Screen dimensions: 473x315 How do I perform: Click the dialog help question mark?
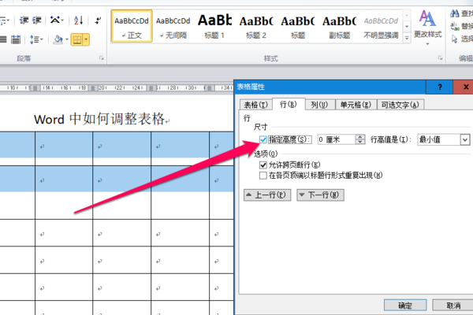click(440, 87)
